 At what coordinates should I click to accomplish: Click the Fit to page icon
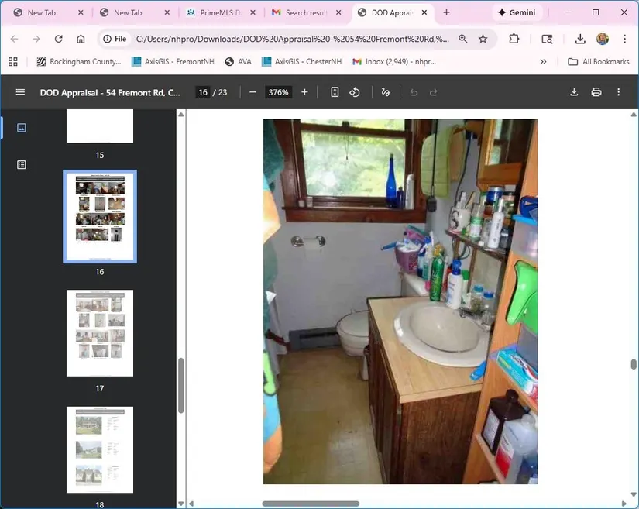click(x=335, y=92)
